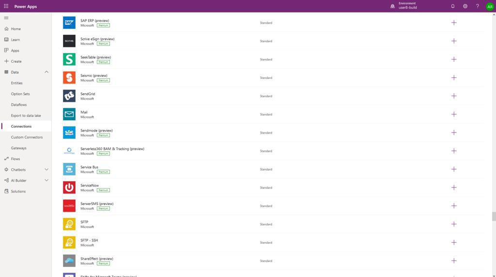Add SFTP connection with plus
This screenshot has height=277, width=496.
point(453,224)
